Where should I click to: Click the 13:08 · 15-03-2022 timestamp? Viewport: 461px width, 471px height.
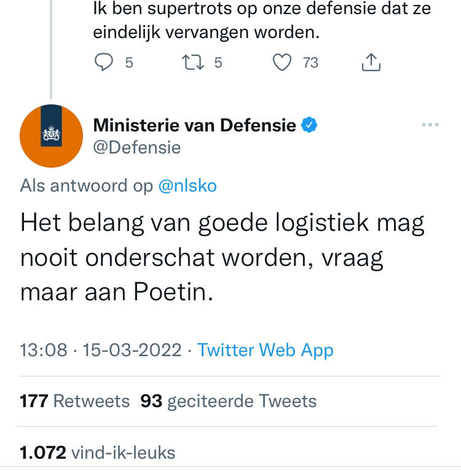(101, 350)
